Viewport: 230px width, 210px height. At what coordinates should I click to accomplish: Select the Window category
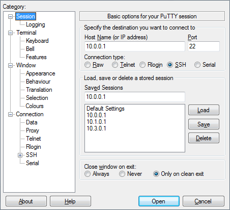tap(26, 65)
